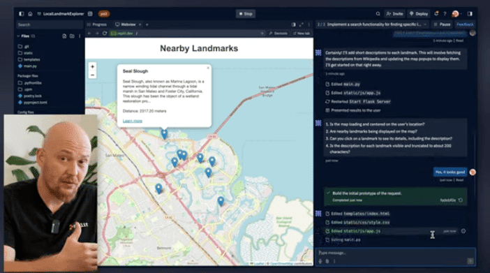Screen dimensions: 490x273
Task: Maximize the webview pane icon
Action: (x=302, y=24)
